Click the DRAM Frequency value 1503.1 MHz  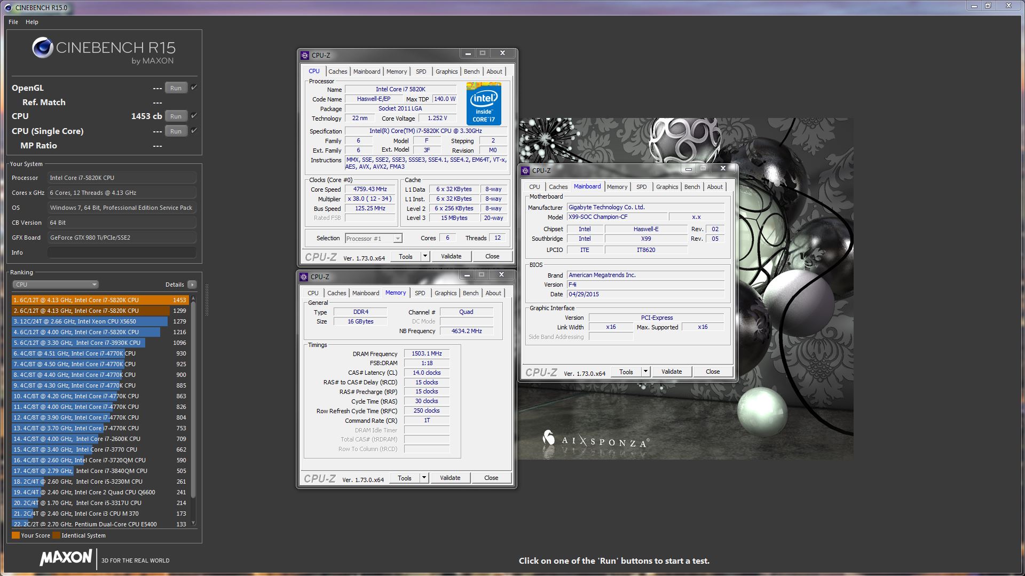pyautogui.click(x=427, y=353)
